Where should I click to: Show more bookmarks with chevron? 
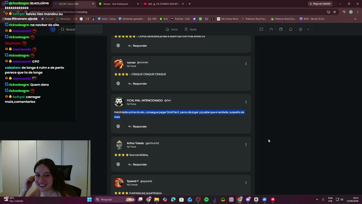pyautogui.click(x=355, y=19)
